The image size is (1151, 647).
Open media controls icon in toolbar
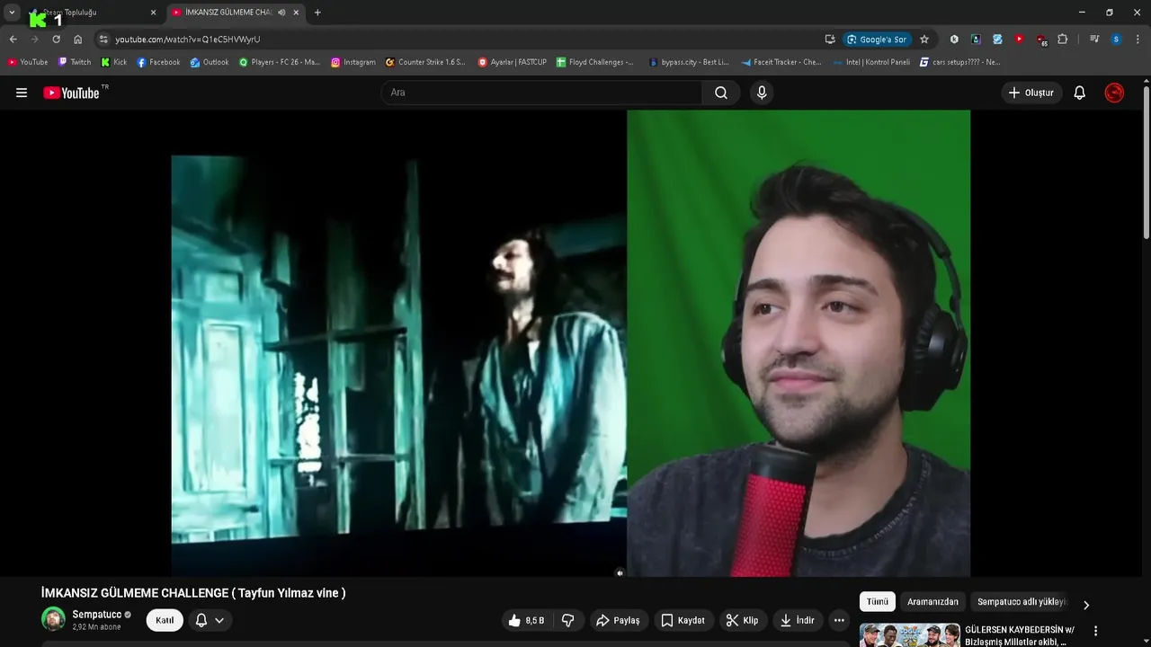point(1094,40)
